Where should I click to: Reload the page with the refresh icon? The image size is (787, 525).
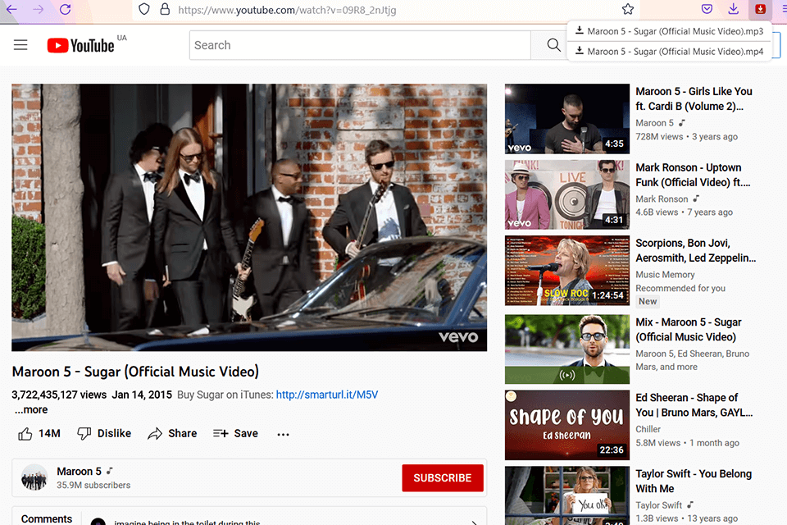66,9
